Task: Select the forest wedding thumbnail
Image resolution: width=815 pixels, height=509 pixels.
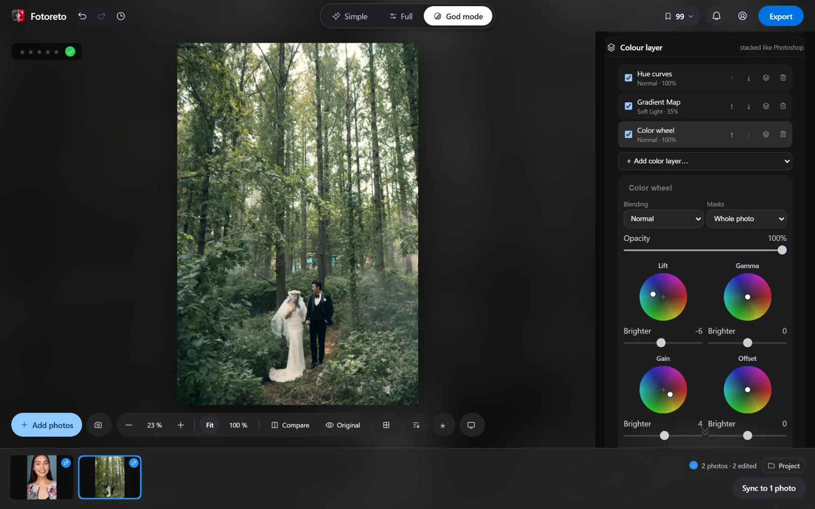Action: coord(110,477)
